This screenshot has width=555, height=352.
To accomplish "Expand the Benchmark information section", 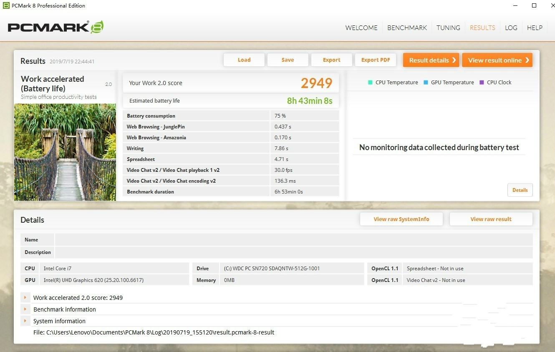I will coord(25,309).
